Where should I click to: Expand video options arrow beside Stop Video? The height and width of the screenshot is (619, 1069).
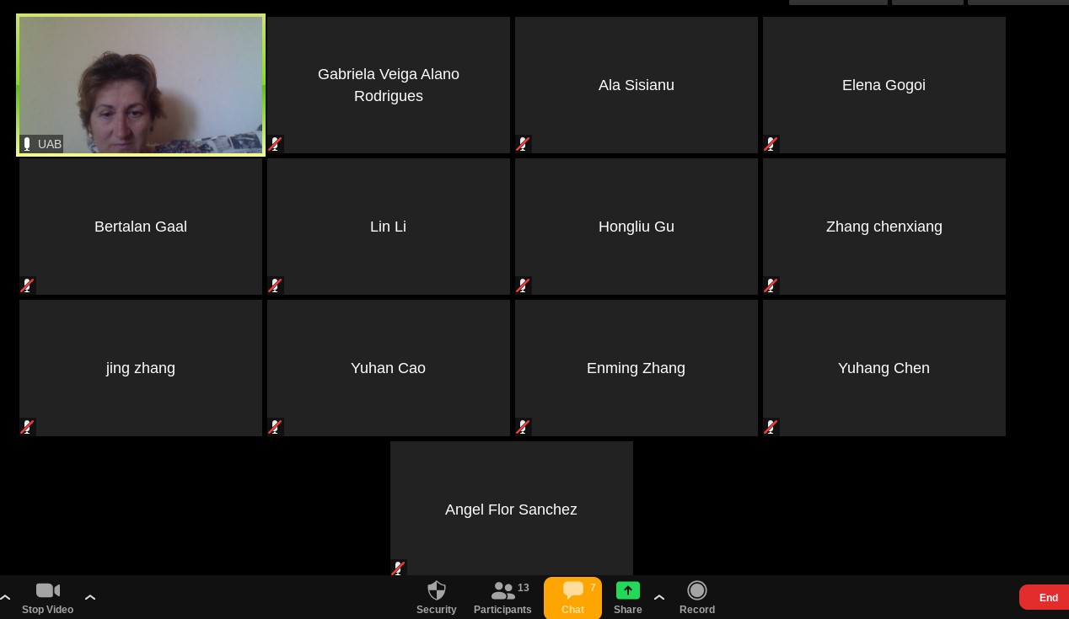tap(90, 597)
